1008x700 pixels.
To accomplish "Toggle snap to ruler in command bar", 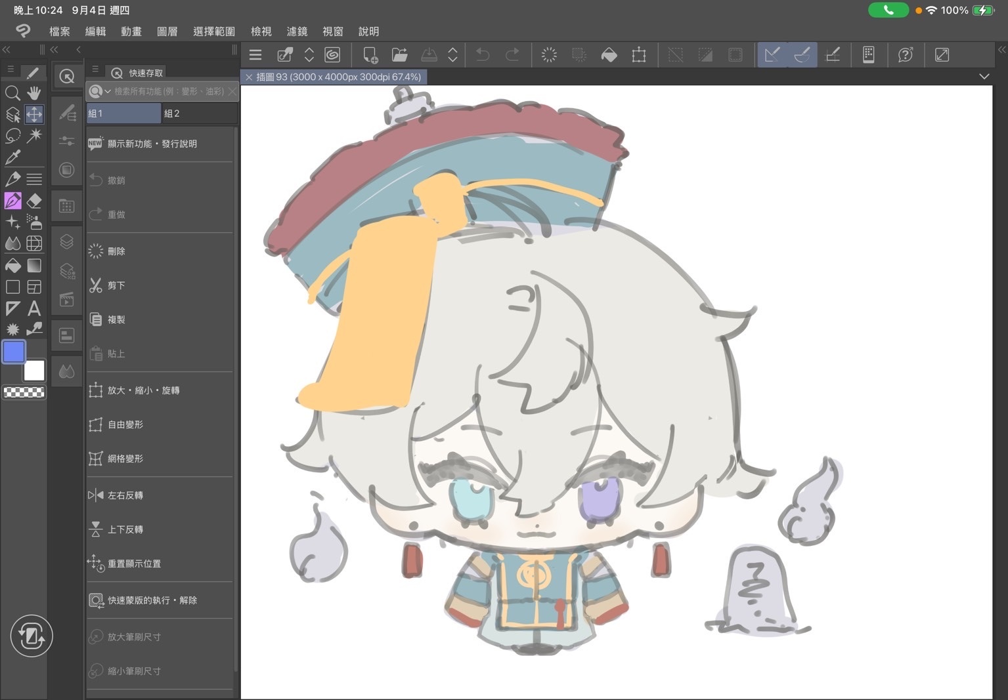I will coord(772,55).
